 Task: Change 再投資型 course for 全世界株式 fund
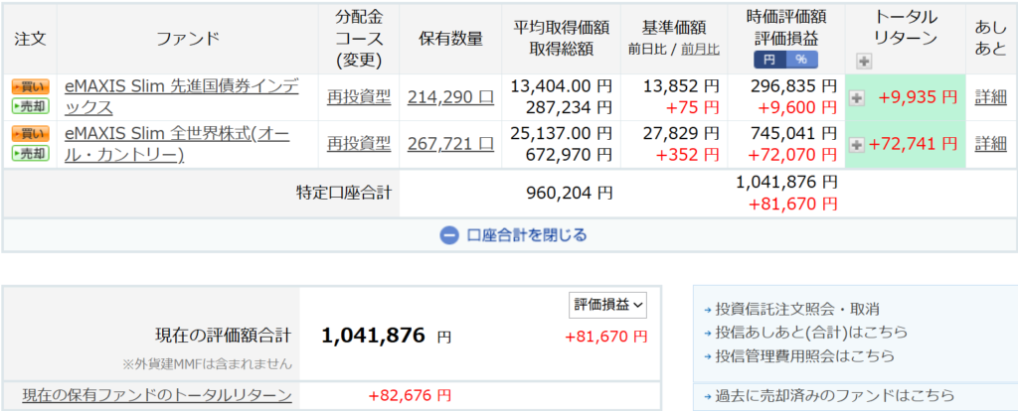pyautogui.click(x=359, y=144)
